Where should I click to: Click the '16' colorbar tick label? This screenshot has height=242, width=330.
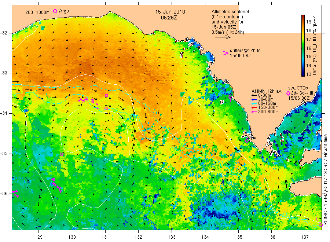(308, 48)
